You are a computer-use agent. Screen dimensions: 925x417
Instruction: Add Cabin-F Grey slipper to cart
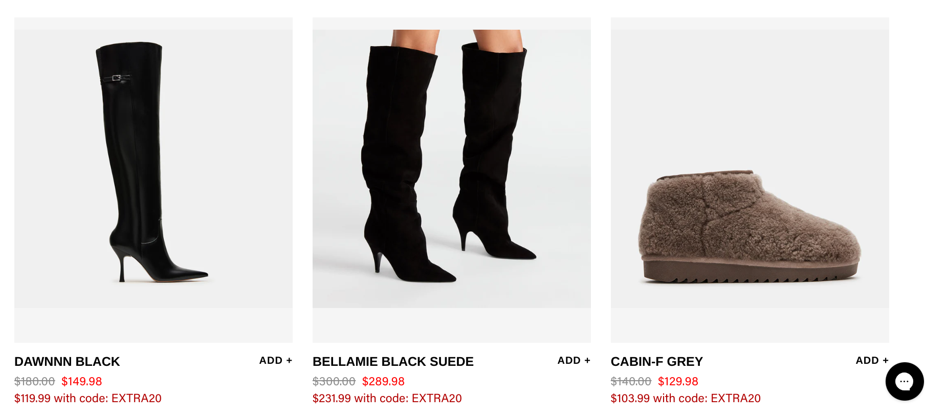pos(872,360)
